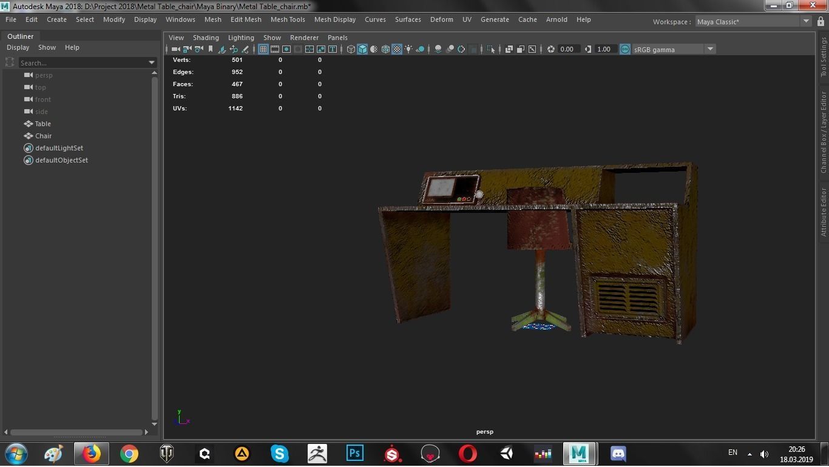Open Camera Attributes from panel toolbar
The width and height of the screenshot is (829, 467).
[198, 49]
